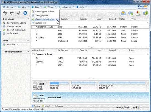Viewport: 151px width, 112px height.
Task: Click Copy dynamic volume icon in Operations panel
Action: point(4,23)
